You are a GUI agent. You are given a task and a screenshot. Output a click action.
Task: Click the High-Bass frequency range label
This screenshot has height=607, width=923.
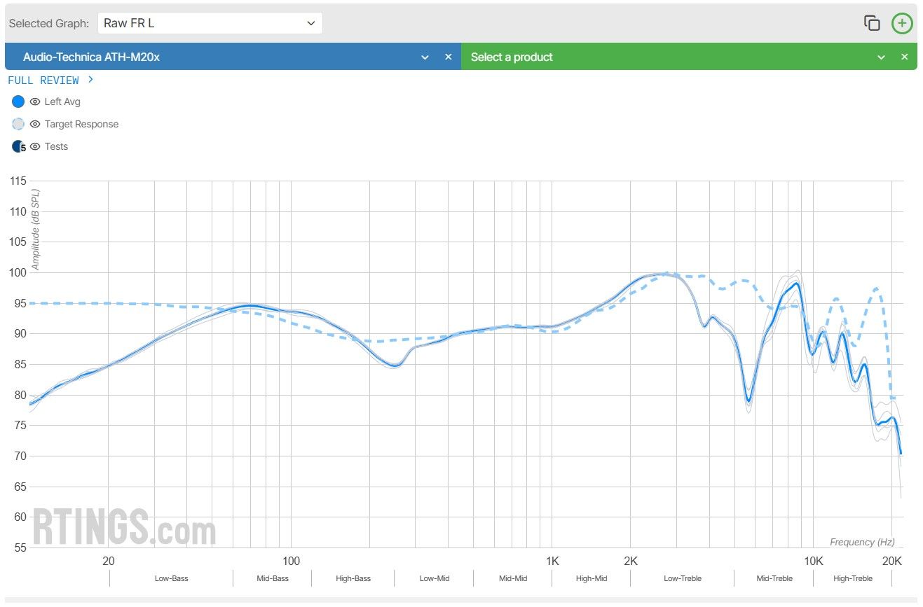pyautogui.click(x=353, y=578)
